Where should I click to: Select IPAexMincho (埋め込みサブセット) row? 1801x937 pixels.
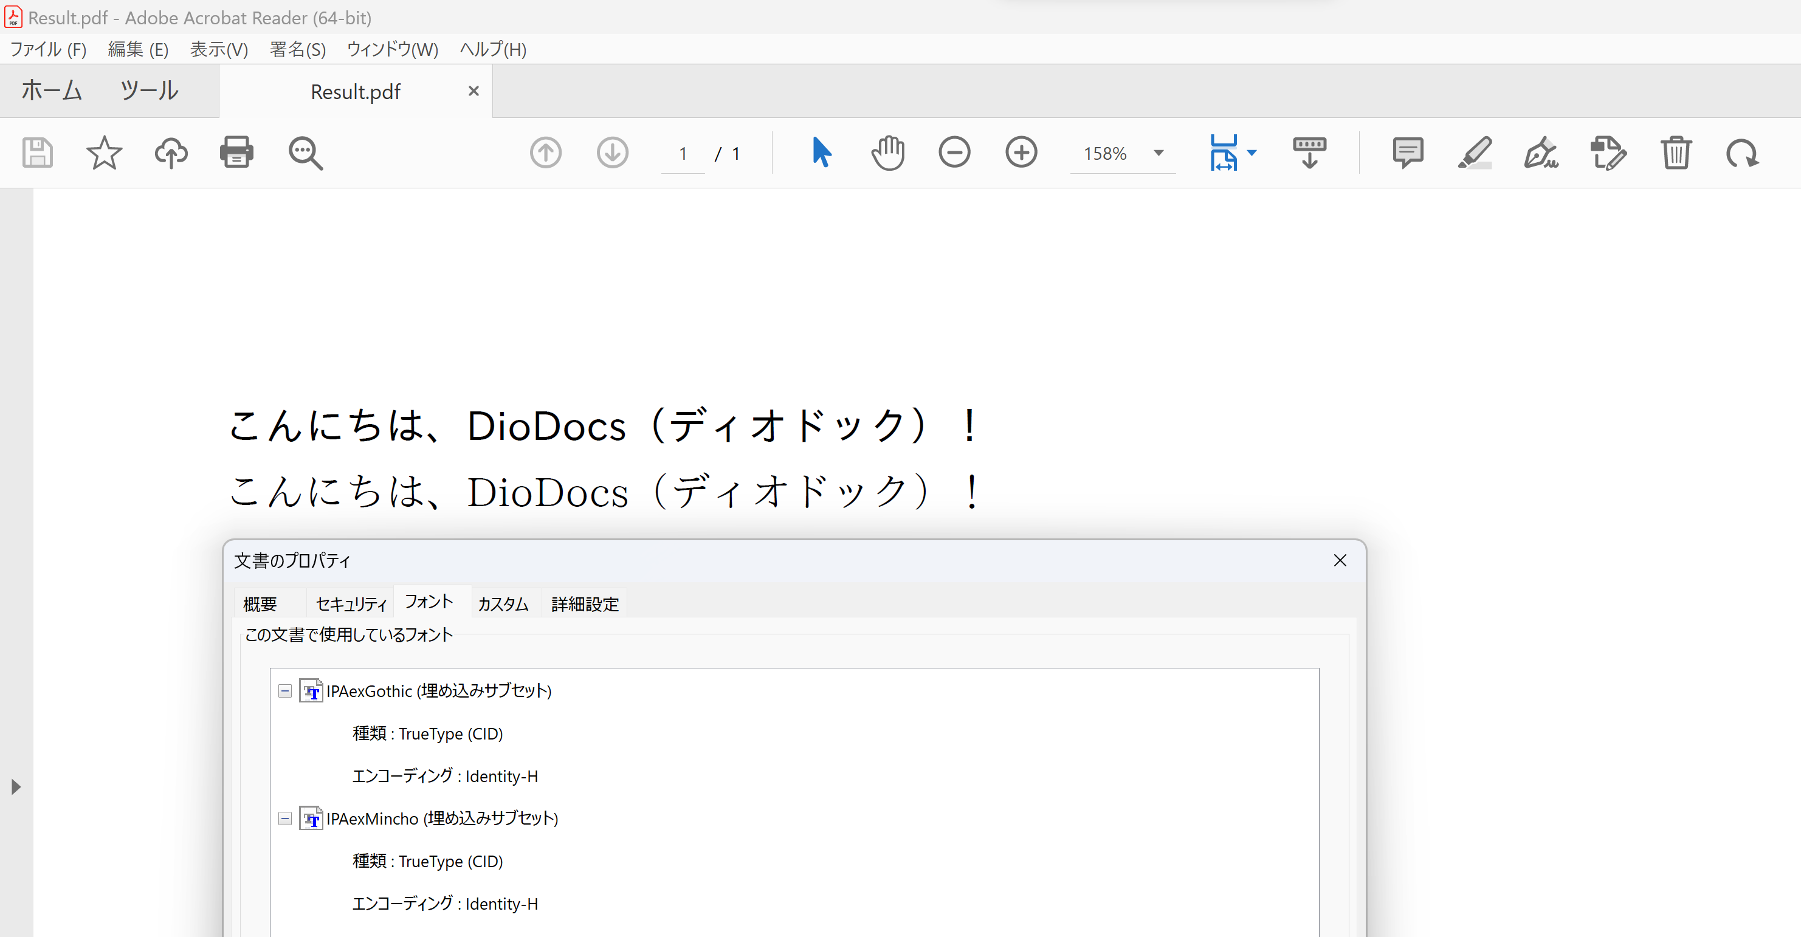point(442,819)
